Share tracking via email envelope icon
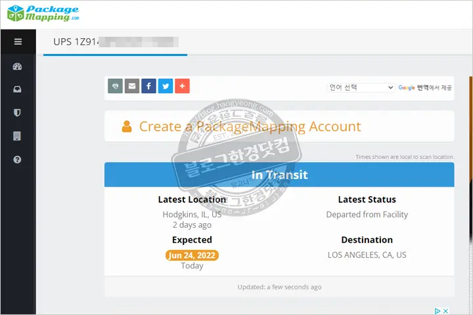The width and height of the screenshot is (473, 315). coord(131,86)
